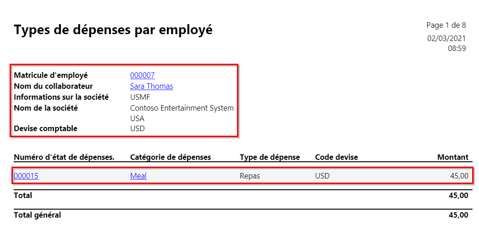Click the report date 02/03/2021
Viewport: 479px width, 234px height.
[x=446, y=39]
